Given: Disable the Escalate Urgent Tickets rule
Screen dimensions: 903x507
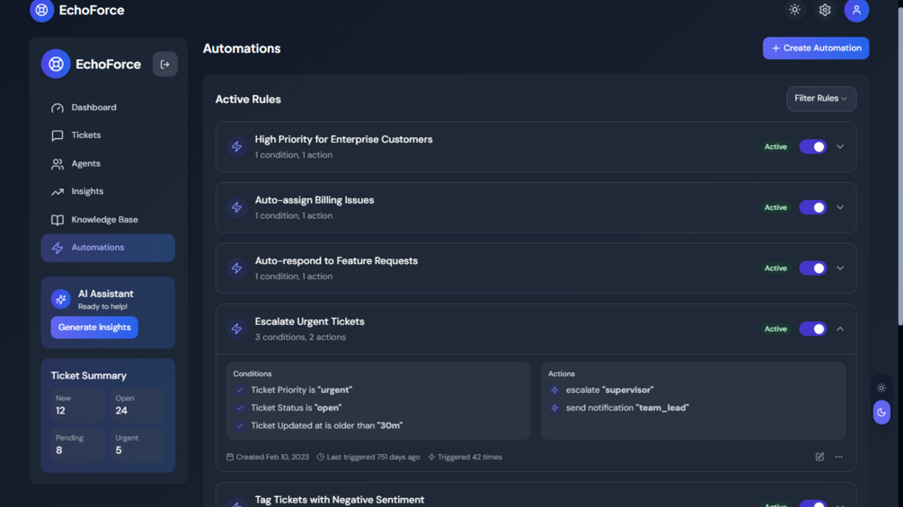Looking at the screenshot, I should tap(812, 328).
